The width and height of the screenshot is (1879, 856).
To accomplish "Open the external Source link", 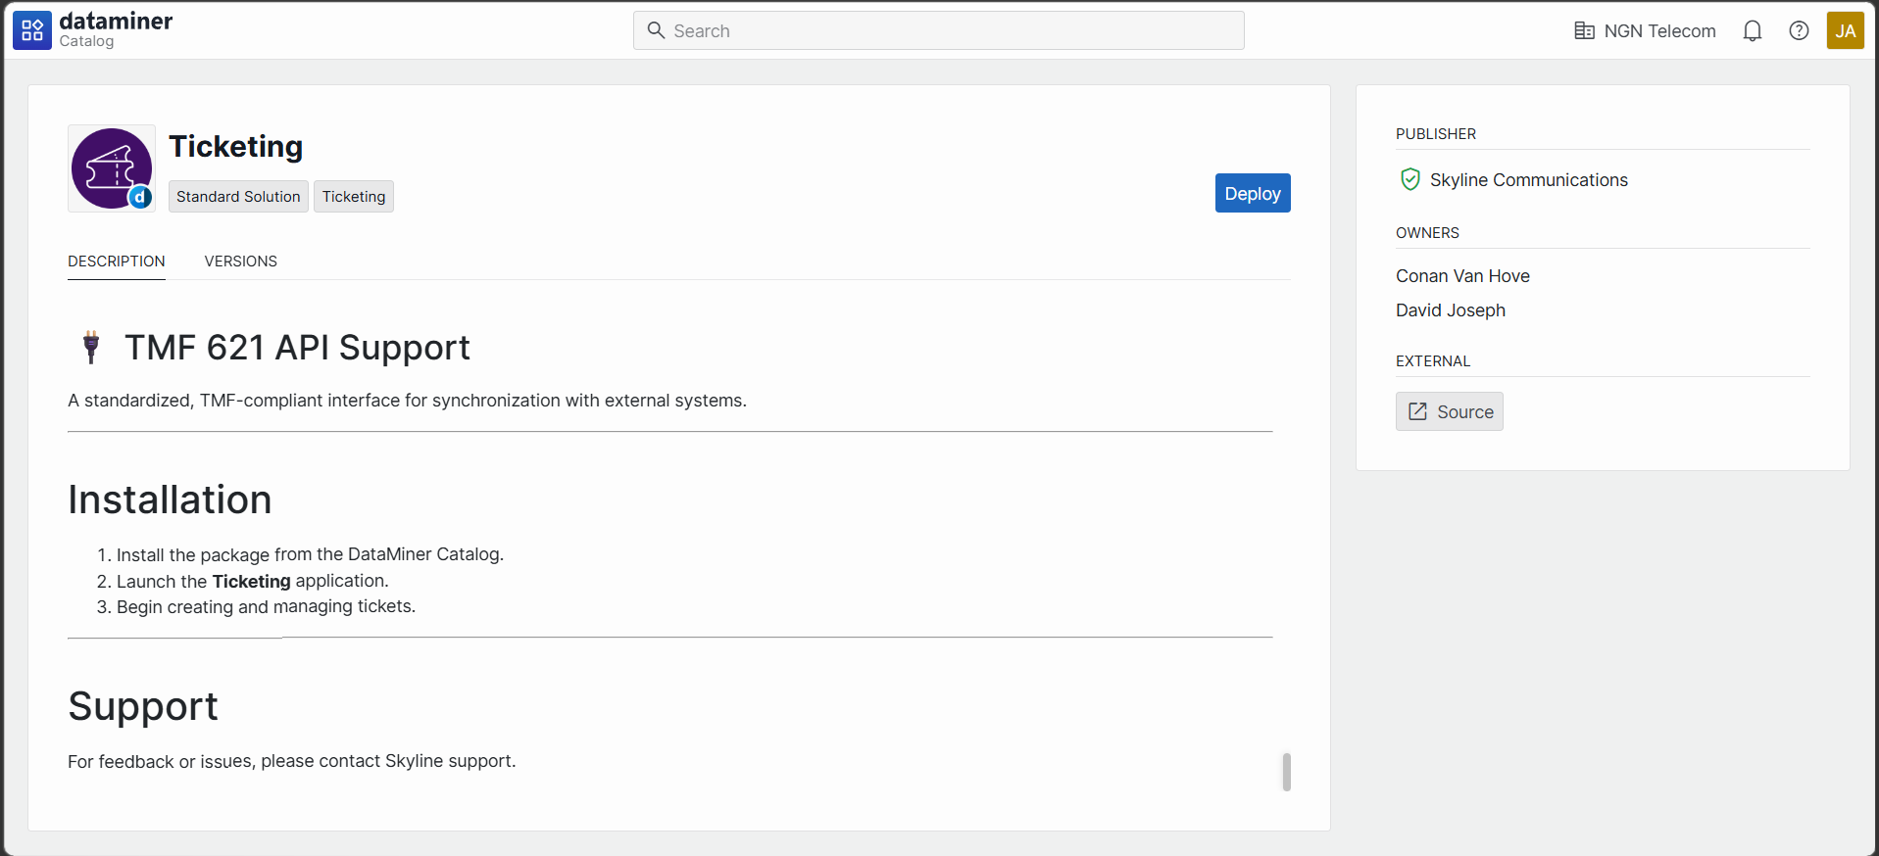I will click(1449, 411).
